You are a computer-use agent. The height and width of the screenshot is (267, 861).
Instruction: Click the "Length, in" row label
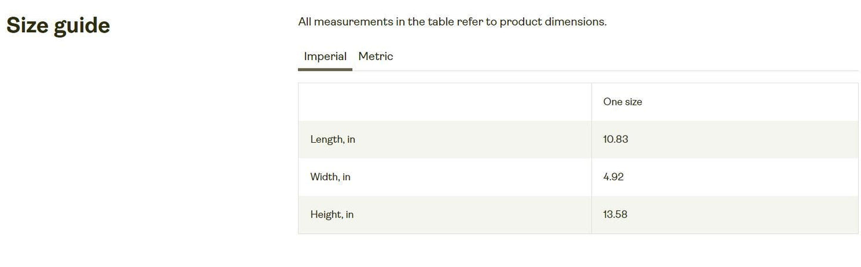click(x=332, y=139)
